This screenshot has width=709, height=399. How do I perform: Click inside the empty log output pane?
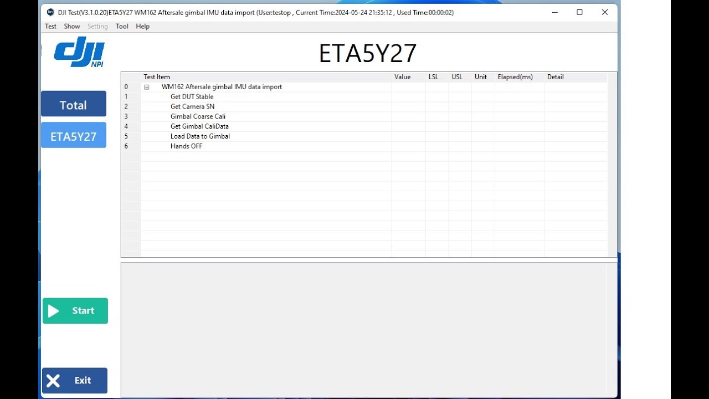coord(369,330)
